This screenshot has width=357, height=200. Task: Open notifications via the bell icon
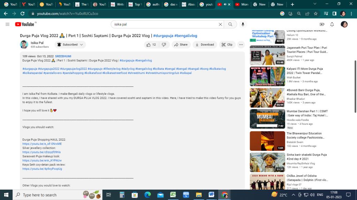[332, 24]
